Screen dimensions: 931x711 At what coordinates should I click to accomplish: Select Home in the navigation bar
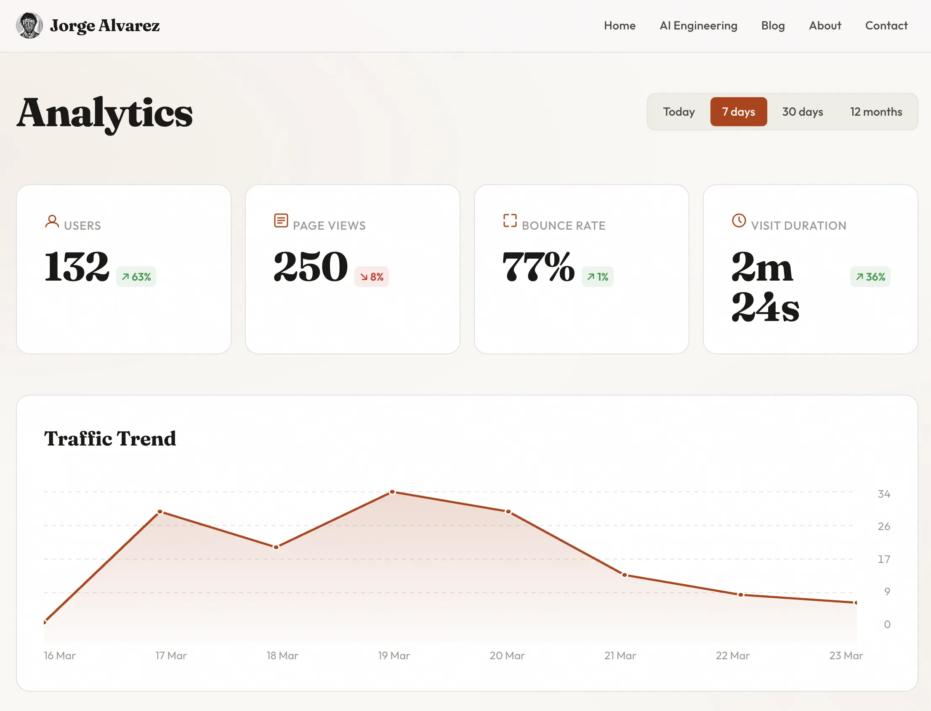[x=620, y=26]
